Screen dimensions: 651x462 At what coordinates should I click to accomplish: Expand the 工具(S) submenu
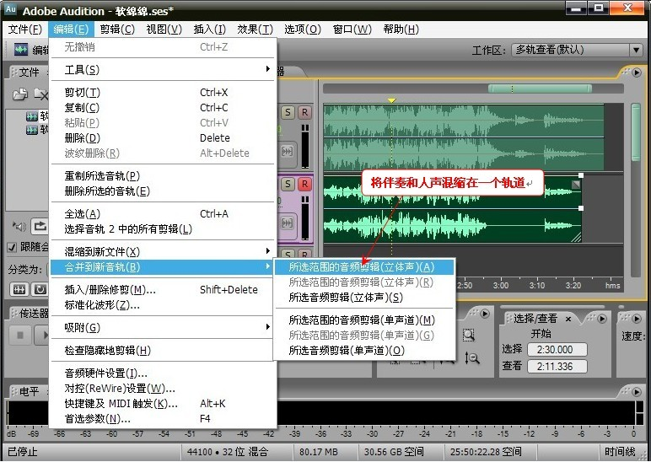163,69
